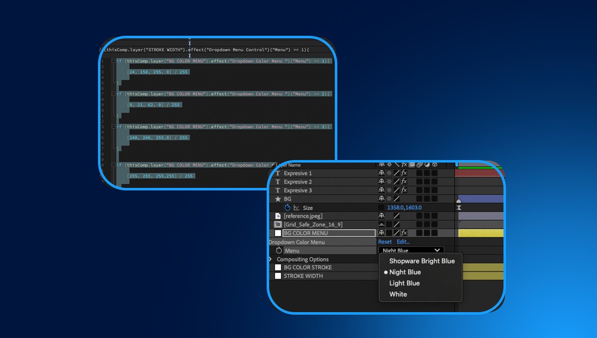The width and height of the screenshot is (597, 338).
Task: Toggle shy switch on Expresive 2 layer
Action: pyautogui.click(x=382, y=182)
